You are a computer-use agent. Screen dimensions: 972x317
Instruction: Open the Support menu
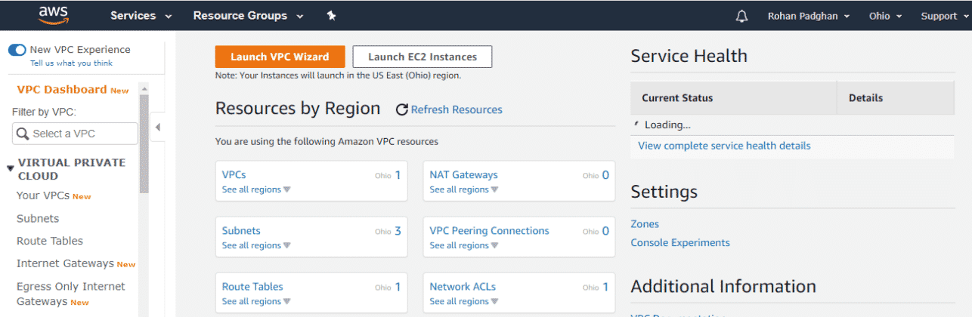click(945, 16)
